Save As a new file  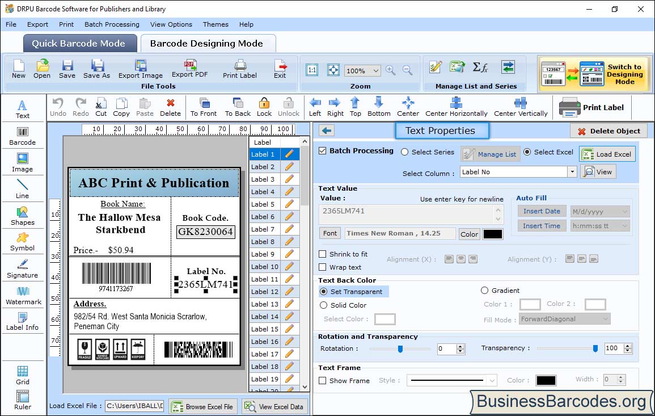coord(96,69)
